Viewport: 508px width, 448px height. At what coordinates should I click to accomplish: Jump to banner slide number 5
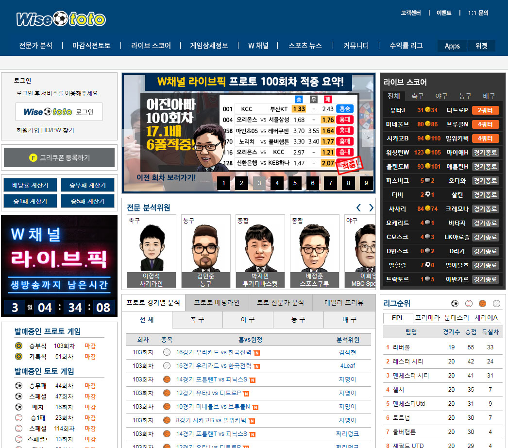pos(294,183)
